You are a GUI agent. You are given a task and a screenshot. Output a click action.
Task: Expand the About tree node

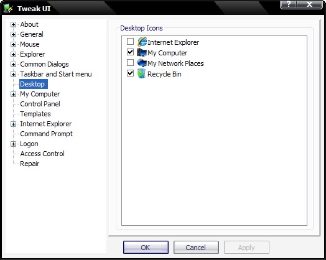point(13,24)
